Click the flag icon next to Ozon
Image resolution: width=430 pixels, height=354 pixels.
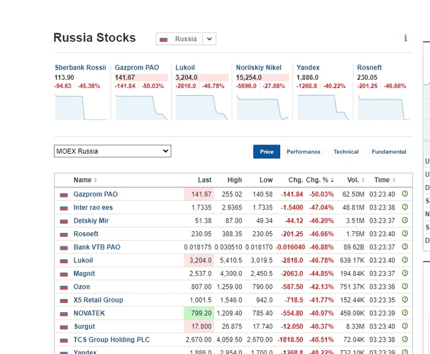pyautogui.click(x=63, y=287)
